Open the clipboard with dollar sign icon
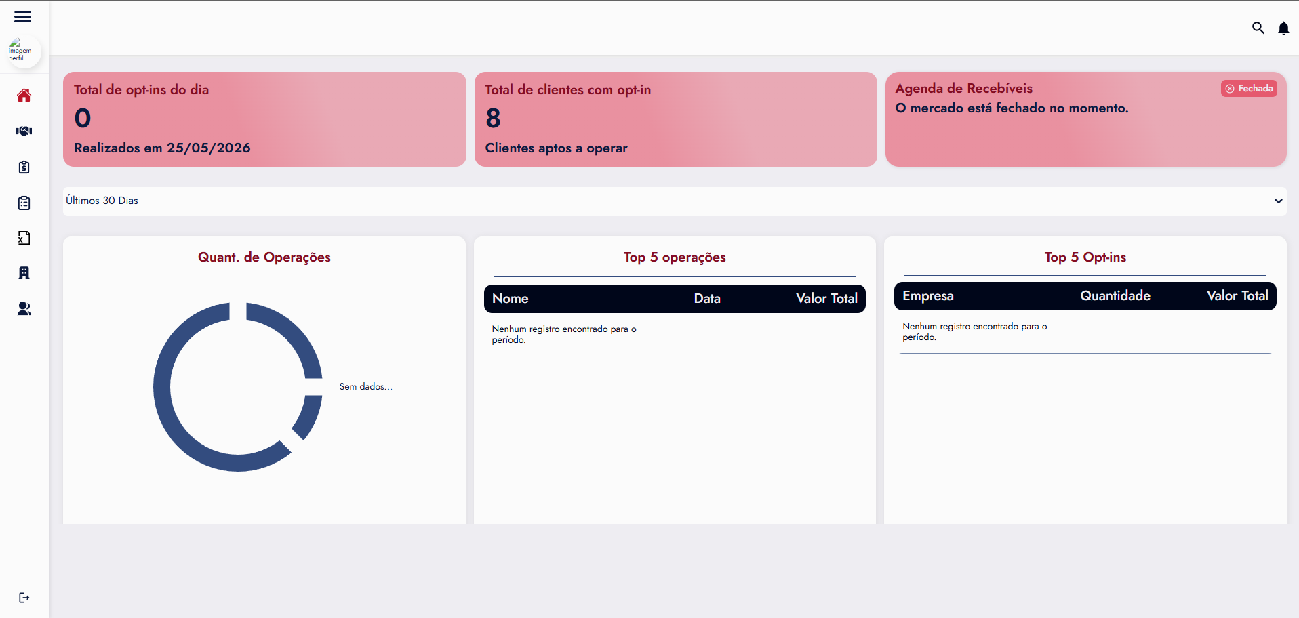The image size is (1299, 618). (x=24, y=167)
